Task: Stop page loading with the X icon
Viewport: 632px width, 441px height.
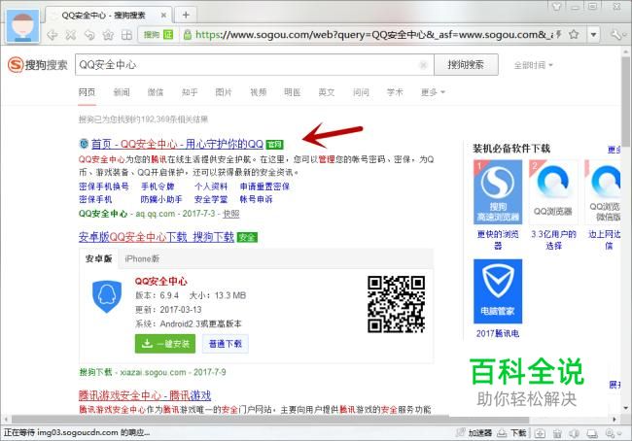Action: point(71,35)
